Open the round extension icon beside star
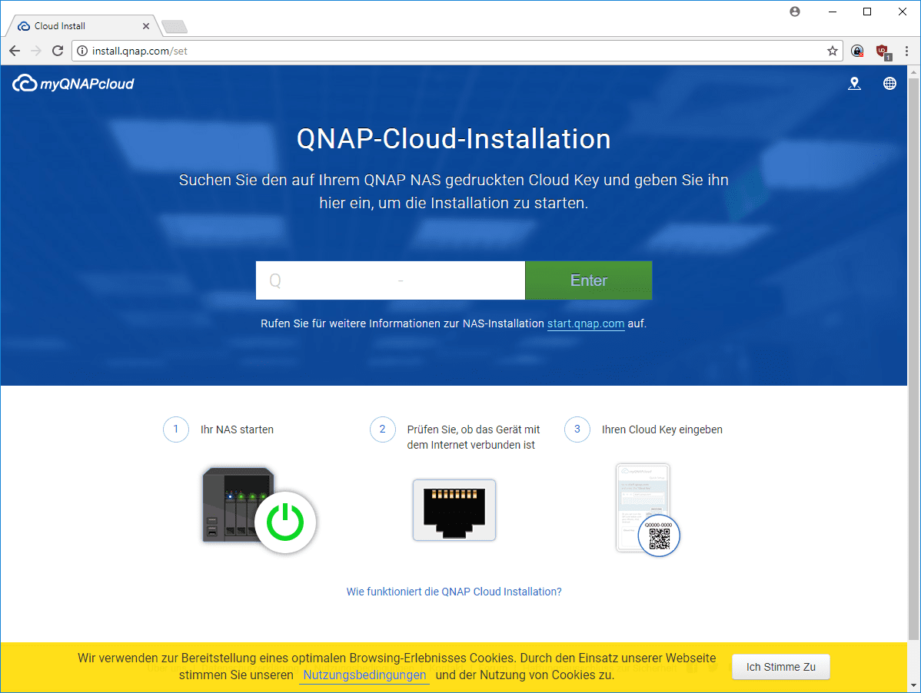This screenshot has width=921, height=693. [857, 51]
